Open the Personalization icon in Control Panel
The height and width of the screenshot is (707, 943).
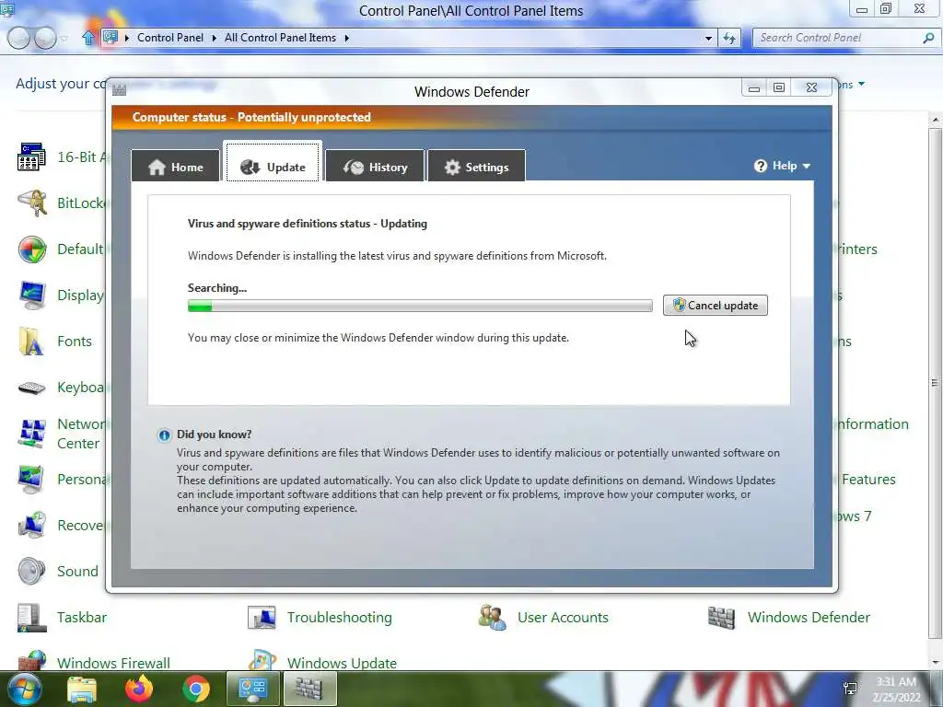[32, 480]
